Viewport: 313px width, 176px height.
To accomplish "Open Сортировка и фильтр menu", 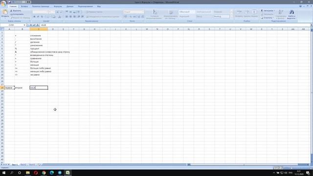I will (281, 14).
